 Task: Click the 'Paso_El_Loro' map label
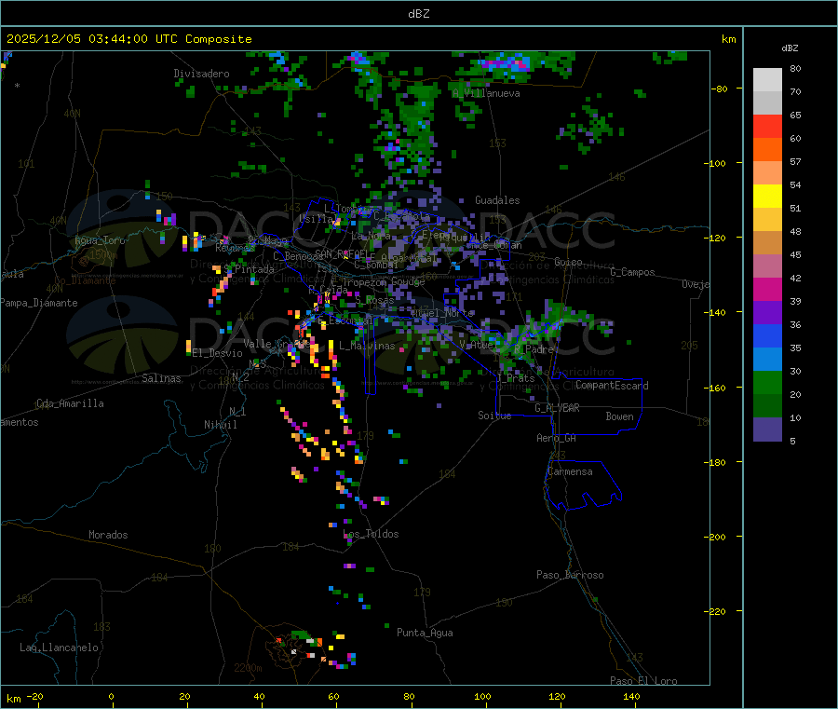643,681
